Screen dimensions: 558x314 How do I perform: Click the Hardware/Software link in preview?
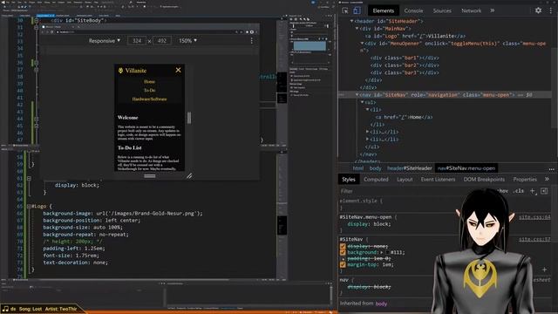[149, 99]
